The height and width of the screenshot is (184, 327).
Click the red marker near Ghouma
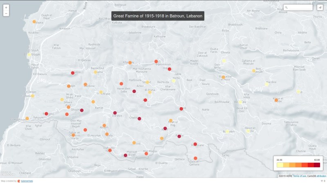click(82, 110)
